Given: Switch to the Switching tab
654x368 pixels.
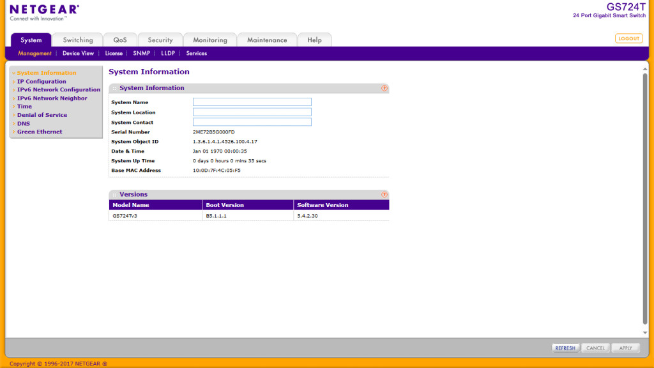Looking at the screenshot, I should pos(78,40).
